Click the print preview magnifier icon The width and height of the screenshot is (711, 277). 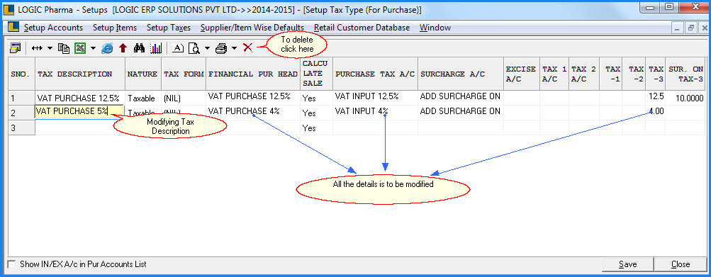click(194, 47)
